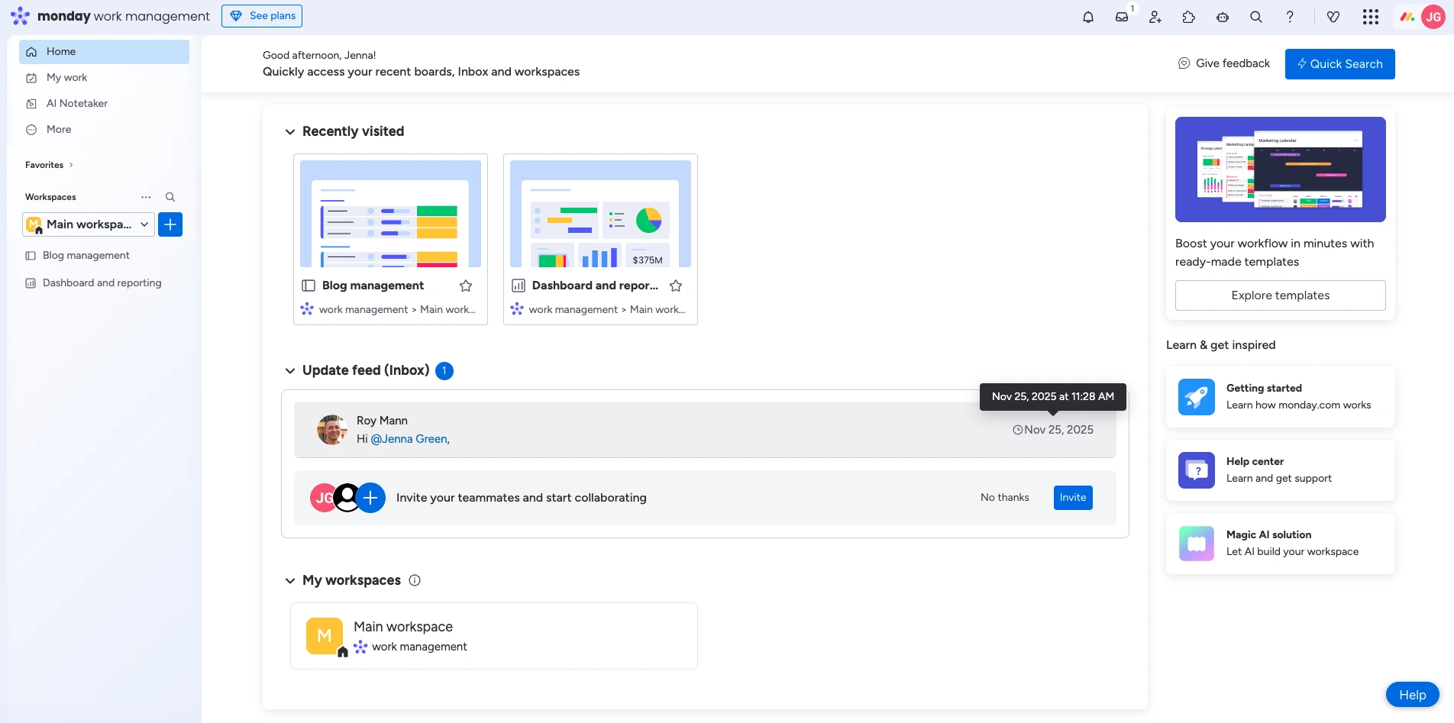This screenshot has height=723, width=1454.
Task: Search workspaces using sidebar magnifier icon
Action: pos(170,197)
